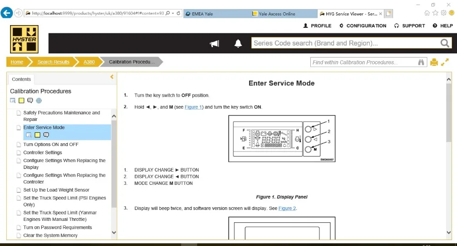The image size is (457, 246).
Task: Click the smiley feedback icon
Action: (452, 13)
